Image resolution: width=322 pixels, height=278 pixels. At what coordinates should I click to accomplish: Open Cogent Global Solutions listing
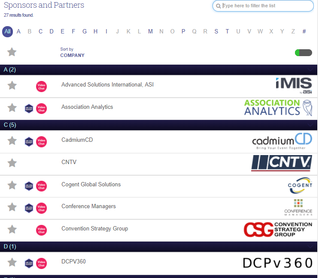click(91, 184)
